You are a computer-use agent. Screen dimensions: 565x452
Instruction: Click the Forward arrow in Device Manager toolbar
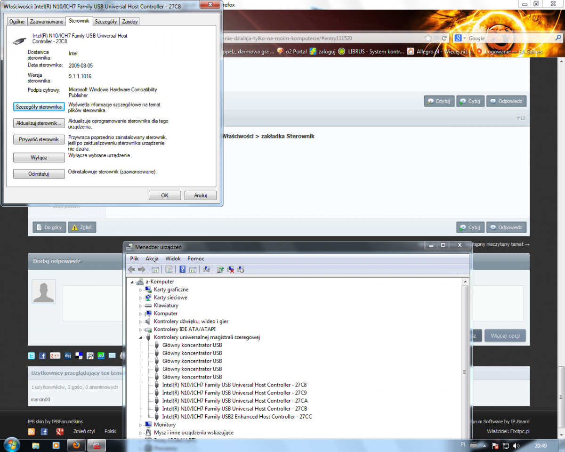tap(141, 269)
